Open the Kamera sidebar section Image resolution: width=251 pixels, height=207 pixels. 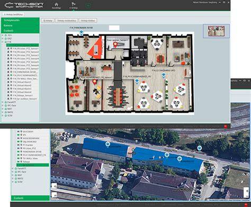(x=20, y=25)
